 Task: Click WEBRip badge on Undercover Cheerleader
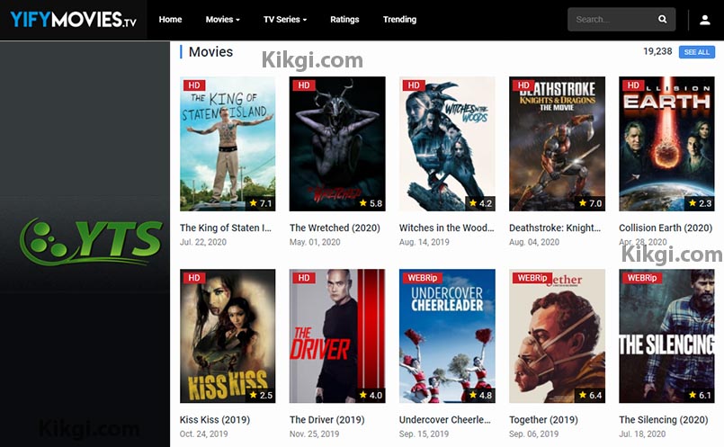(422, 278)
